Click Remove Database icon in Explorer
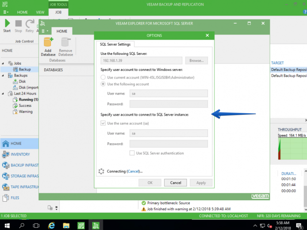Viewport: 307px width, 230px height. point(65,42)
